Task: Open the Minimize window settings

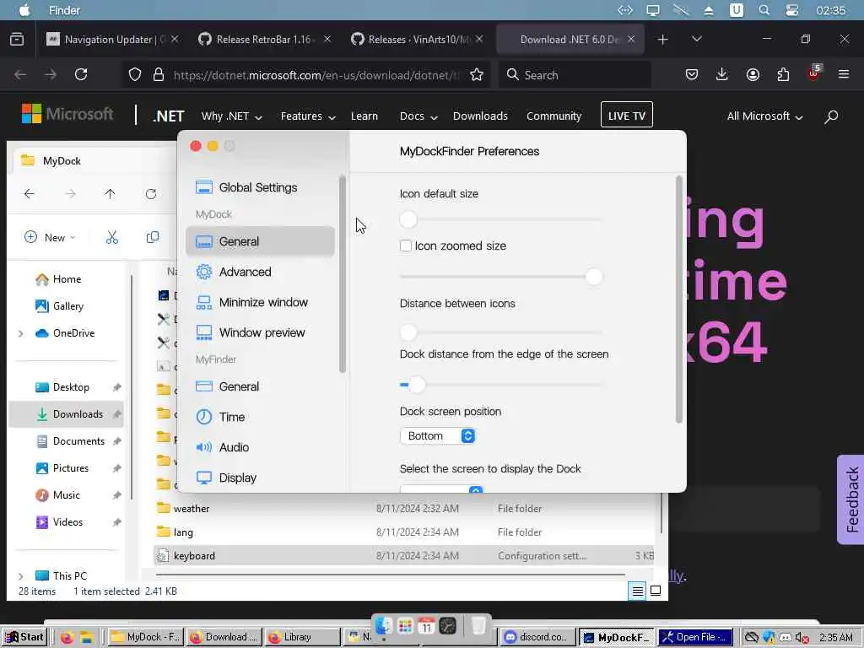Action: click(251, 302)
